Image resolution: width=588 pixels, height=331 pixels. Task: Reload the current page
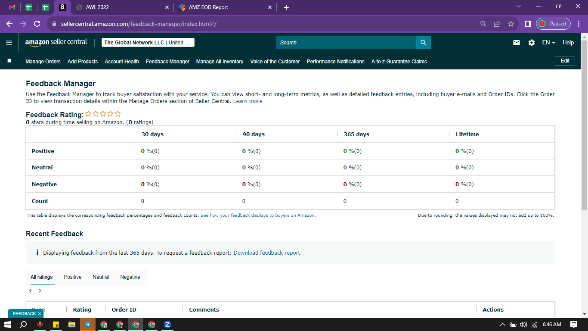tap(37, 24)
